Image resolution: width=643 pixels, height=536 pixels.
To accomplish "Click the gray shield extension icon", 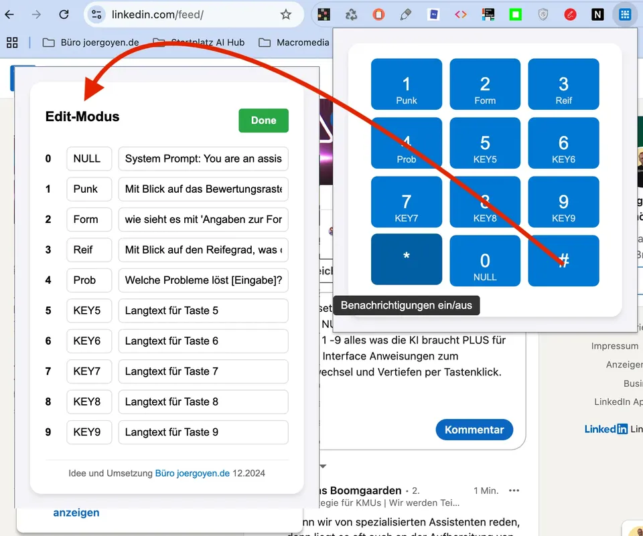I will point(543,15).
